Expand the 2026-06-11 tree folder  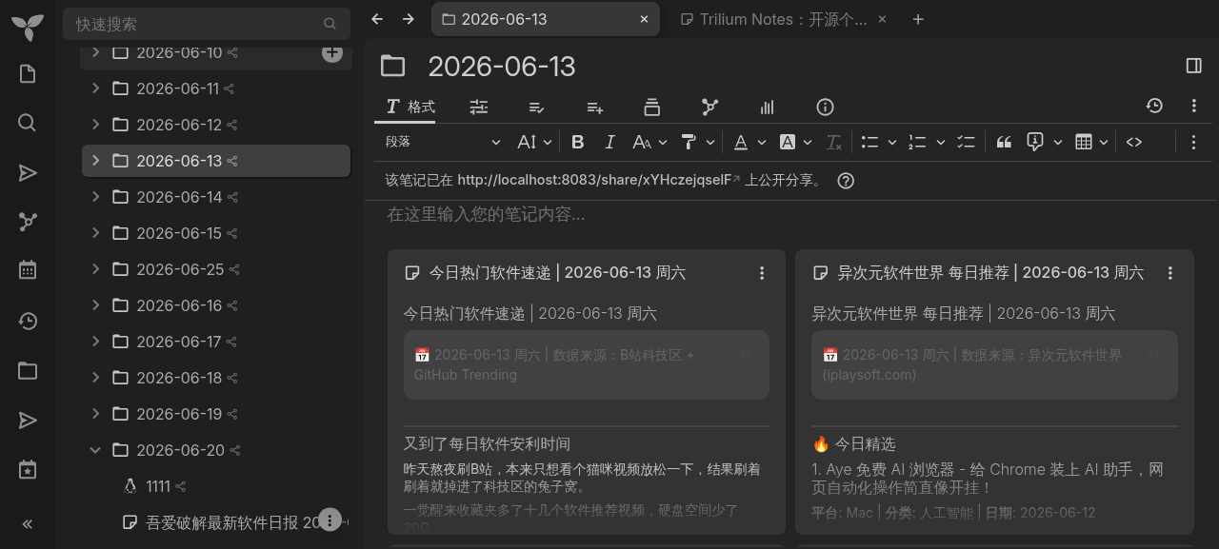[x=95, y=88]
